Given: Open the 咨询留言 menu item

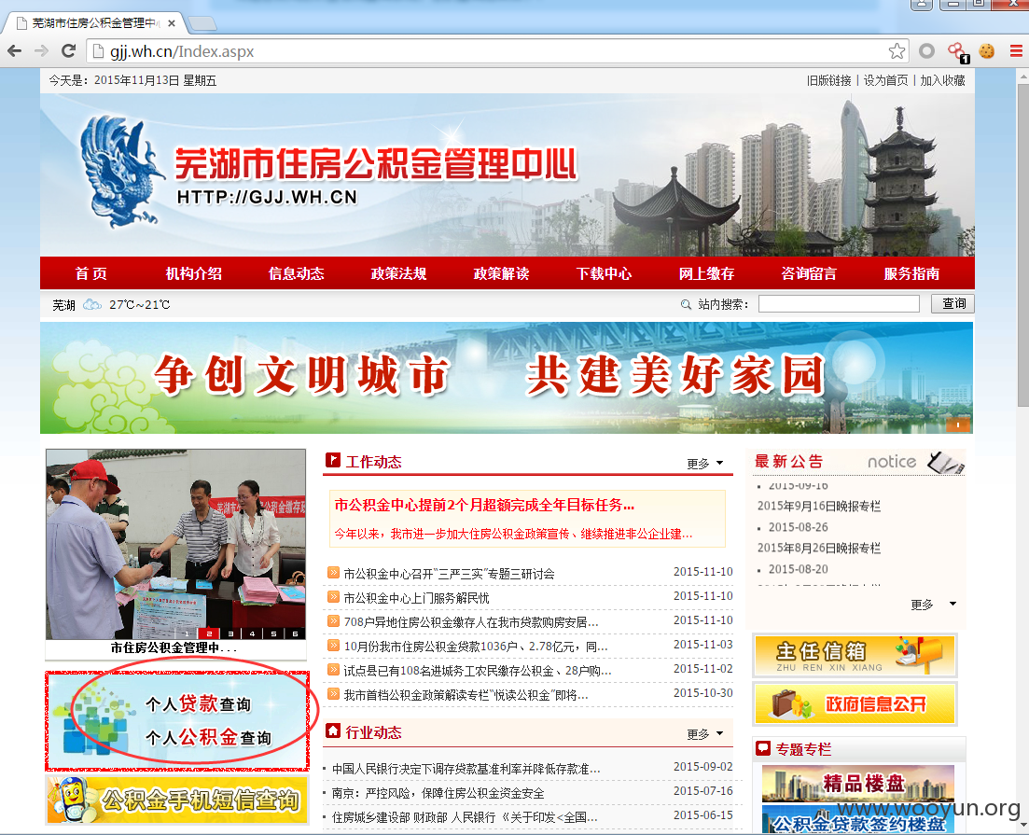Looking at the screenshot, I should coord(809,273).
